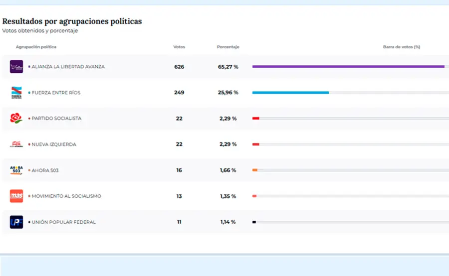This screenshot has height=276, width=449.
Task: Click the 249 votes count
Action: [179, 93]
